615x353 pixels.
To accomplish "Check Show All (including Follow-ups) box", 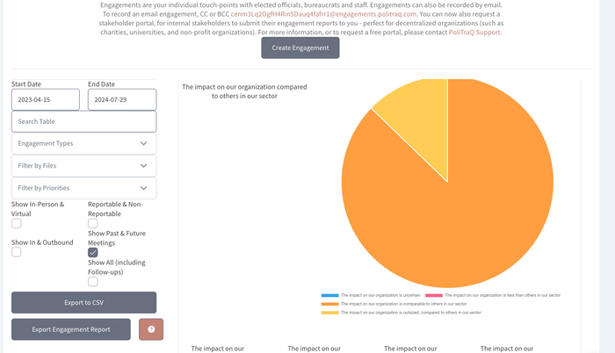I will pos(93,281).
